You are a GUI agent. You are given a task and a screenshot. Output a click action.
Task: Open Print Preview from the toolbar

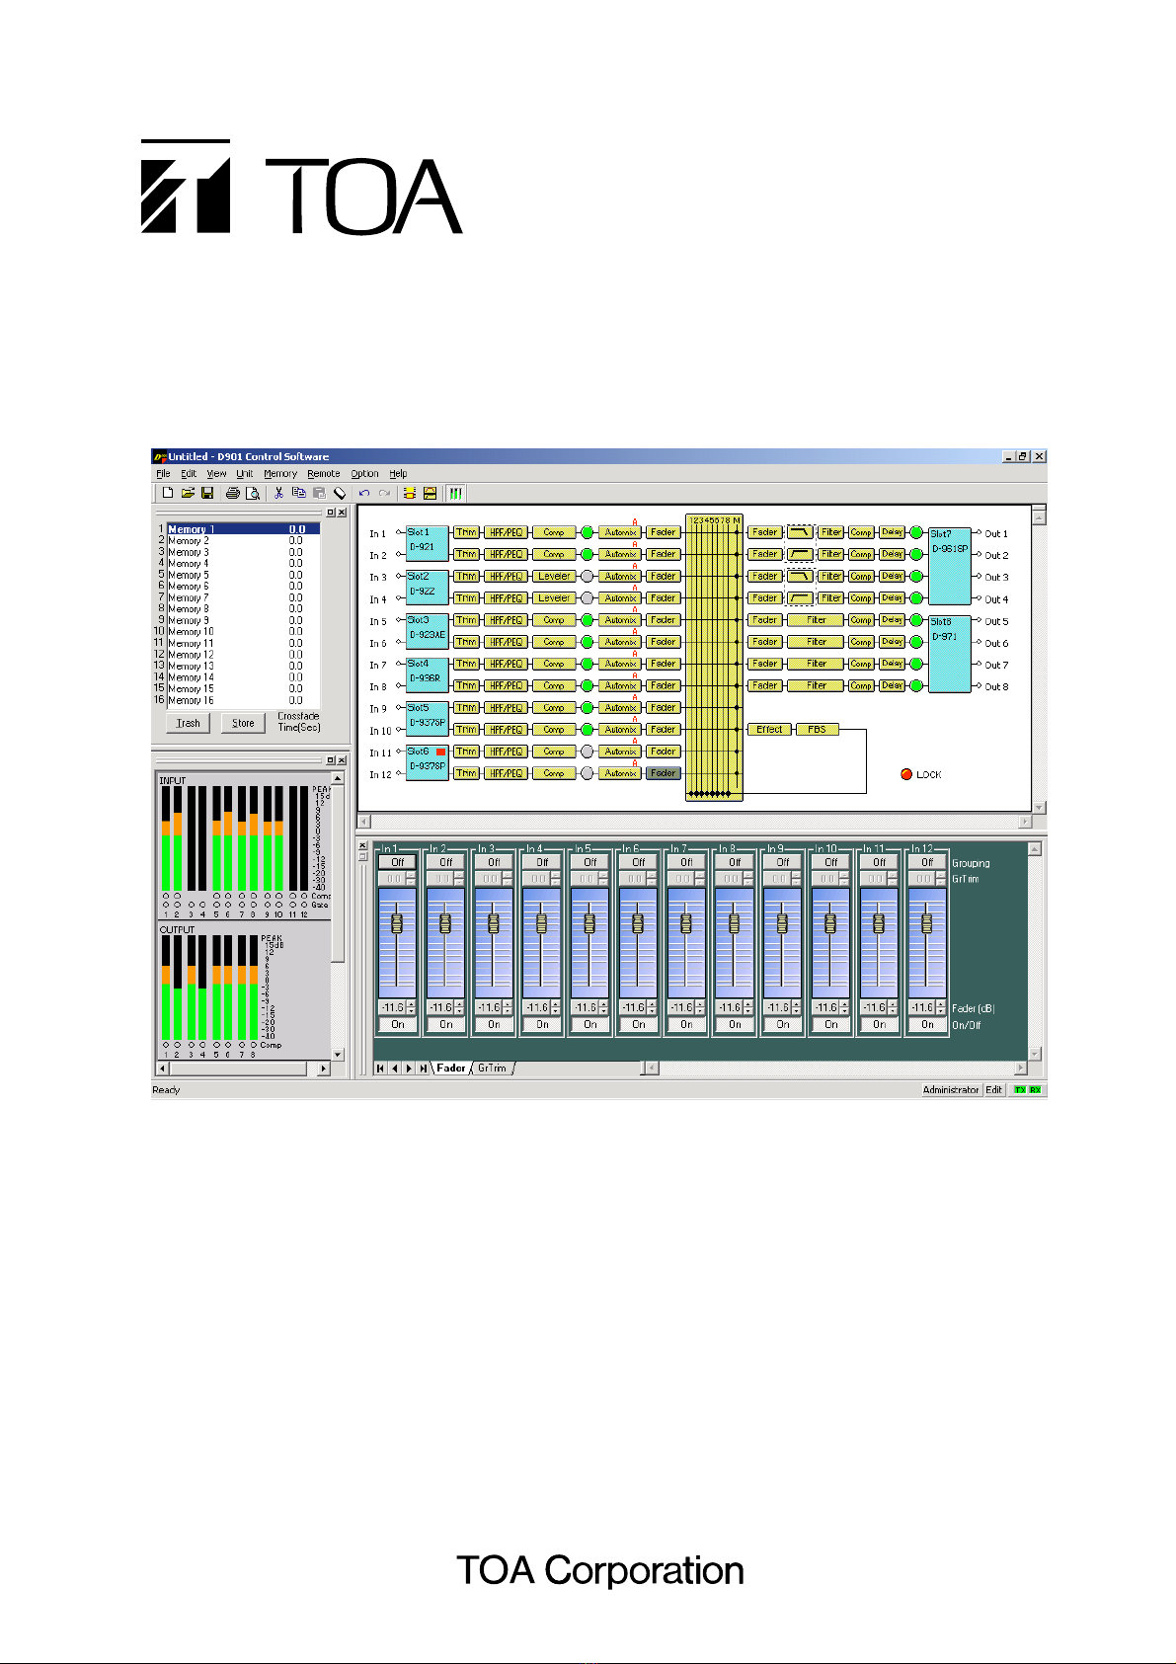253,493
